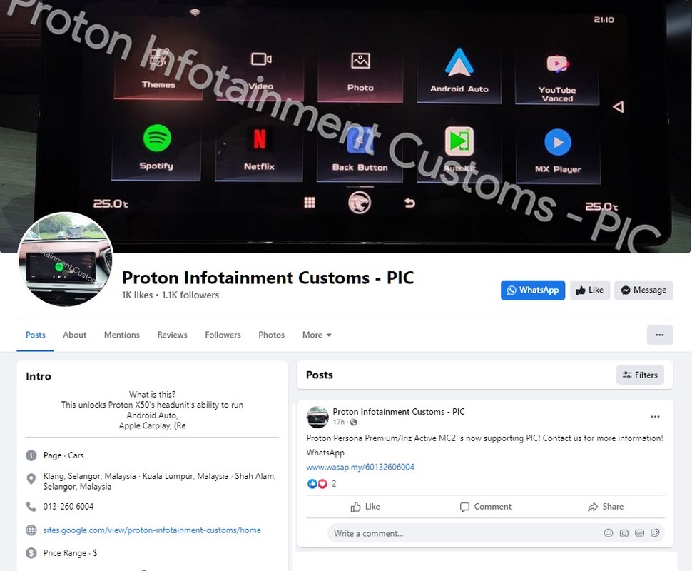Open post author name Proton Infotainment Customs - PIC
This screenshot has width=692, height=571.
(399, 412)
